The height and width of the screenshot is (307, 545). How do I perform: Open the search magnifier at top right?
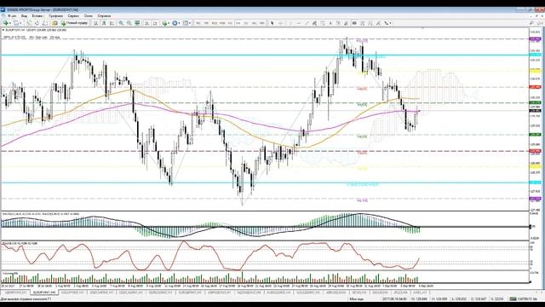(x=531, y=23)
